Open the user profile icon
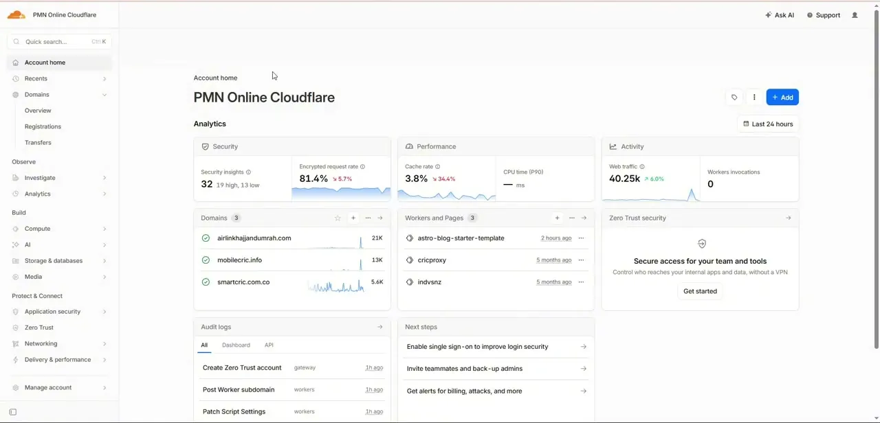 855,15
